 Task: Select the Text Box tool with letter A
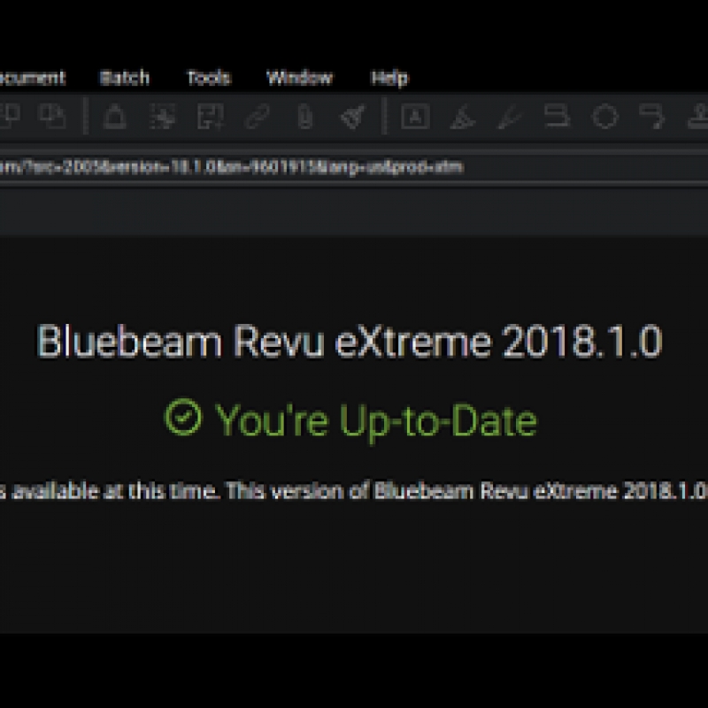pos(414,117)
